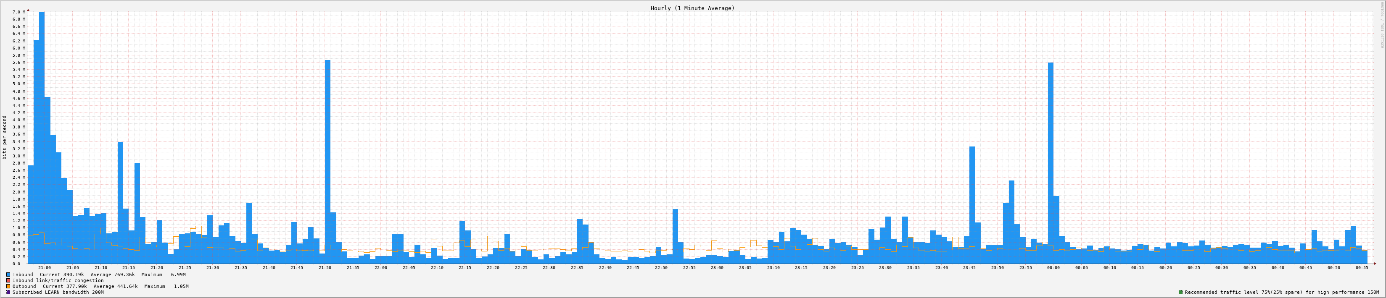1386x298 pixels.
Task: Click the tallest inbound bar reaching 7.0 M
Action: (x=42, y=134)
